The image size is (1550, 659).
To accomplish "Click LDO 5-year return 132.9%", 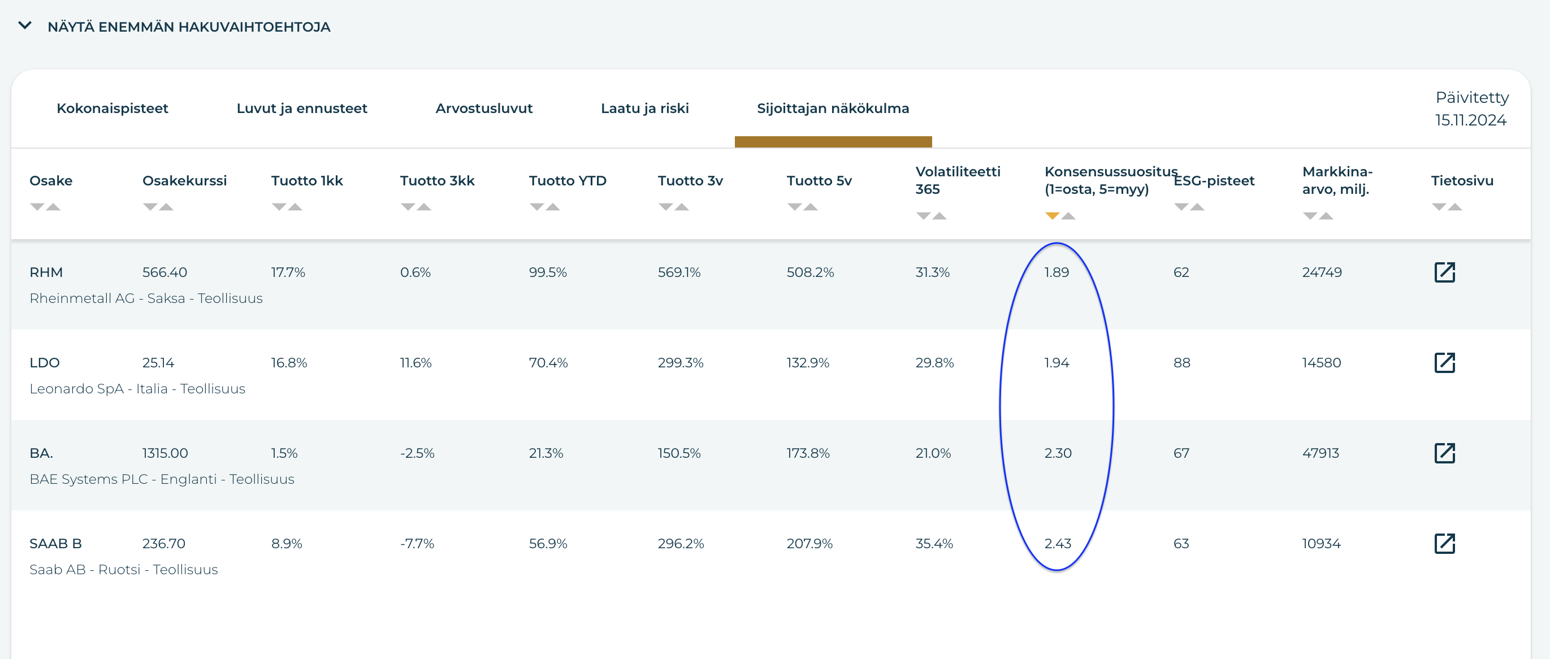I will [807, 362].
